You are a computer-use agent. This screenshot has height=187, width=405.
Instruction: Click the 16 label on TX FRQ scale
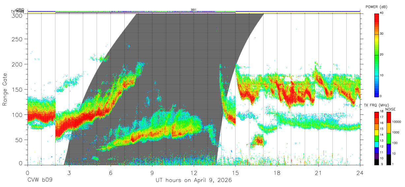[382, 123]
